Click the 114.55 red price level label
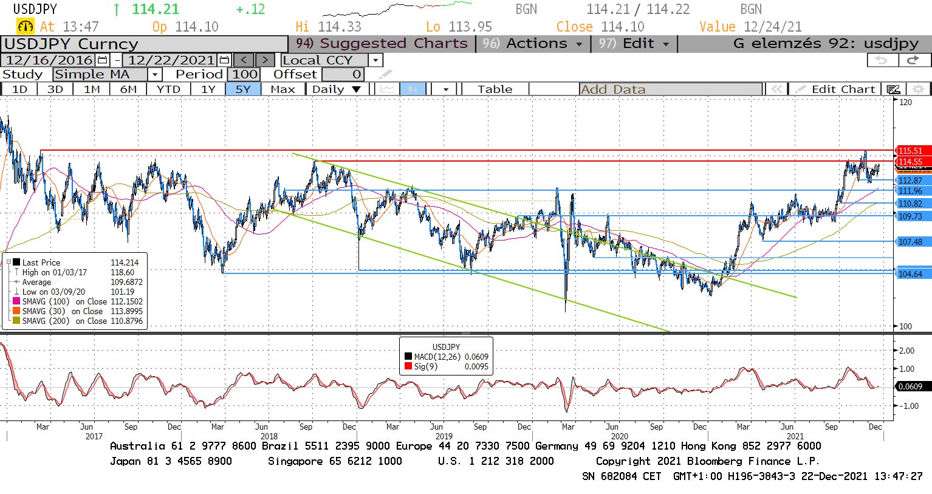 click(x=914, y=162)
